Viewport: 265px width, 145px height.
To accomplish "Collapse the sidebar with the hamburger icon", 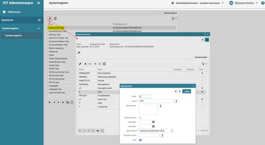I will tap(38, 3).
